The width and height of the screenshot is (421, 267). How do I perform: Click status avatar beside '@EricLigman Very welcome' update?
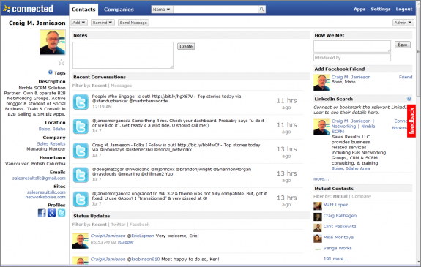(x=81, y=241)
